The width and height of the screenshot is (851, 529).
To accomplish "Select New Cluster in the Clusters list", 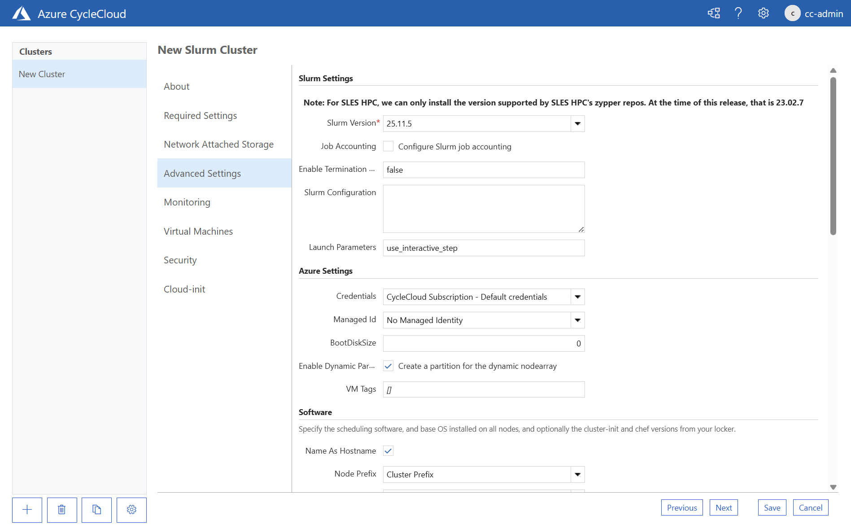I will (79, 74).
